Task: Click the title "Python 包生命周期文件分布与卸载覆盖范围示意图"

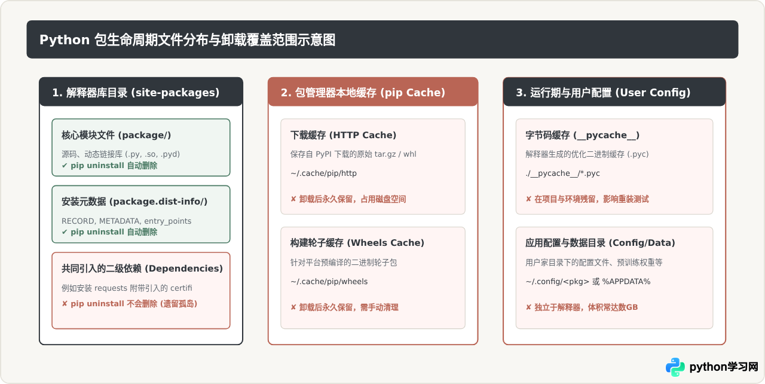Action: pos(187,40)
